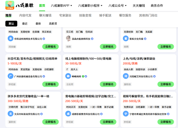Click 立即报名 for 线上电脑视频制作 job
This screenshot has height=128, width=178.
tap(108, 84)
